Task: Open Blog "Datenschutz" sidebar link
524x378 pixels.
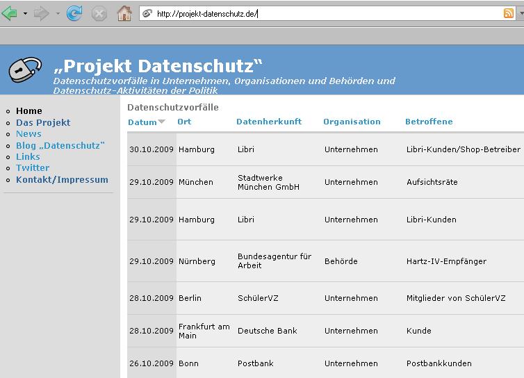Action: pyautogui.click(x=60, y=145)
